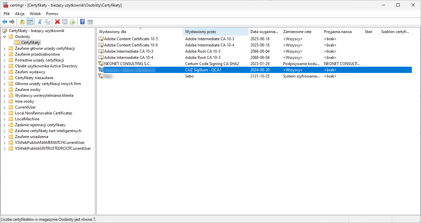Click the Copy icon in toolbar
The image size is (421, 223).
click(47, 22)
